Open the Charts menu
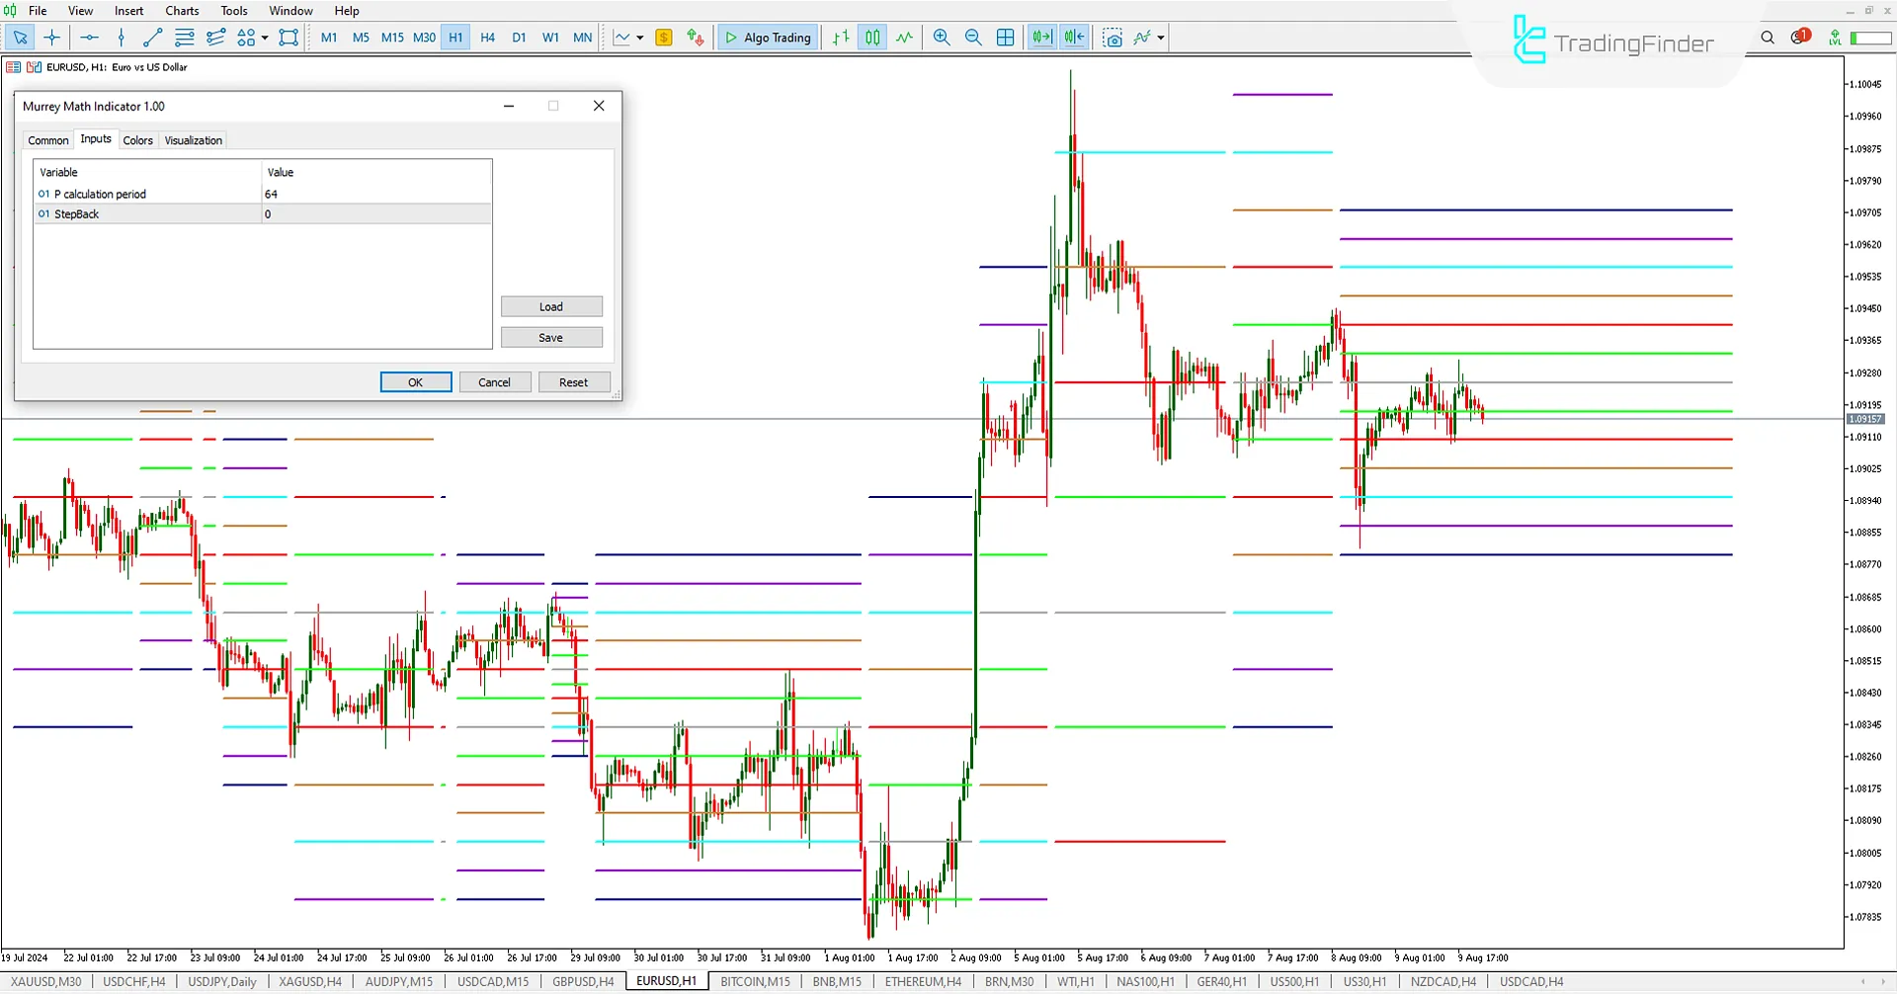The width and height of the screenshot is (1897, 994). 182,11
